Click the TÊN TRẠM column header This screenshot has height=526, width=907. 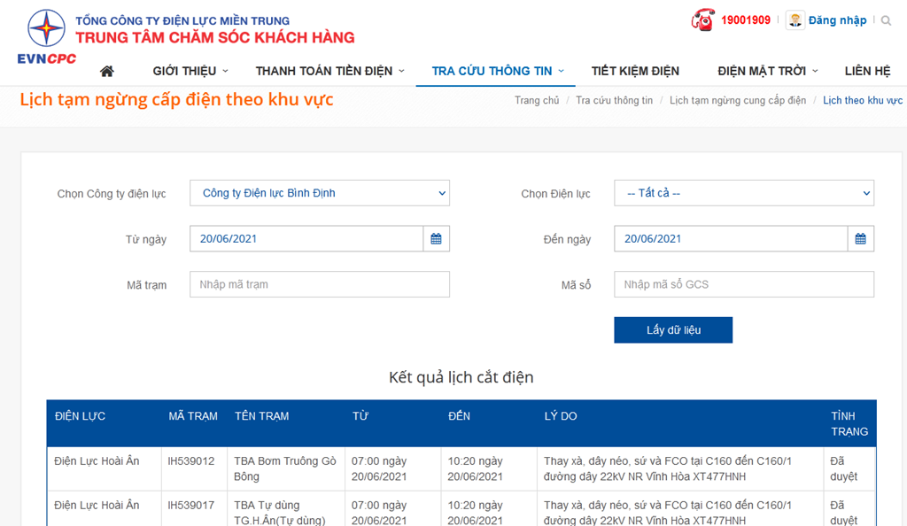click(x=261, y=416)
